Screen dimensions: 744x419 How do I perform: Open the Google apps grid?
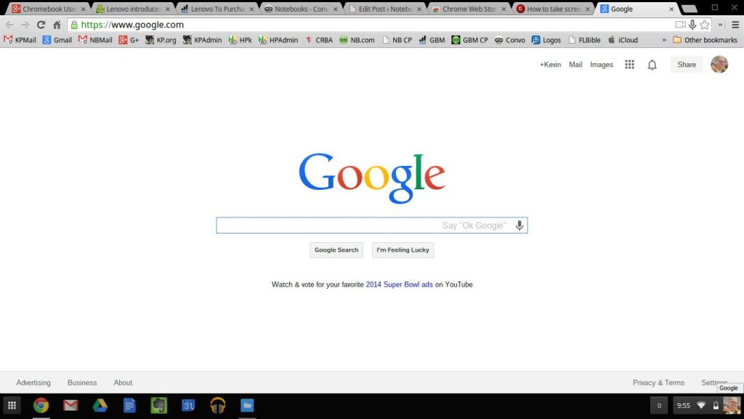[630, 65]
